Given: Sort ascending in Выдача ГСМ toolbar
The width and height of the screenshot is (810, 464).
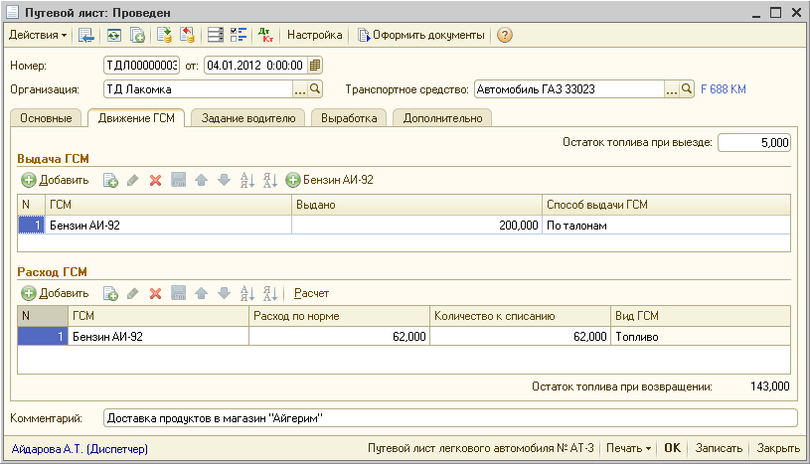Looking at the screenshot, I should point(246,180).
